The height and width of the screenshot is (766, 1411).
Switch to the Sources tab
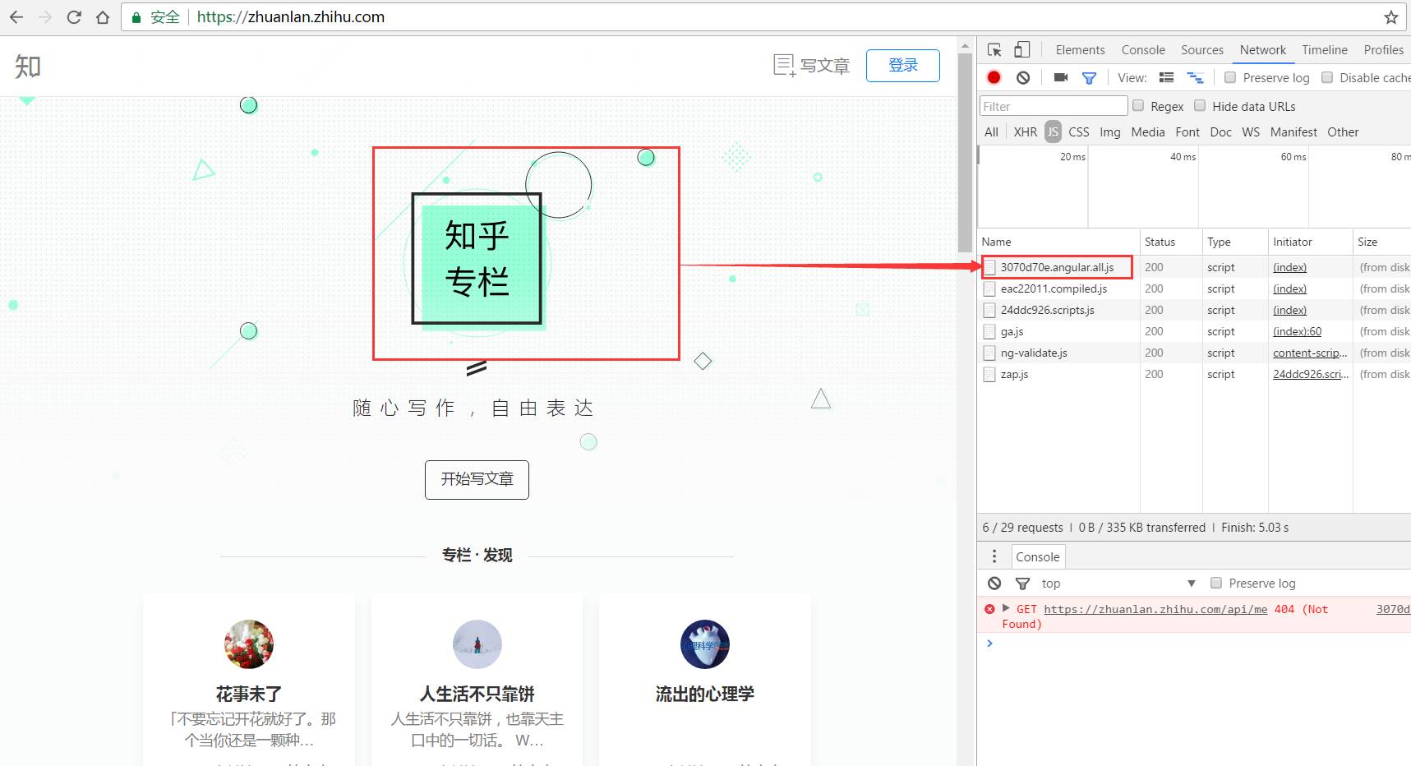1202,50
